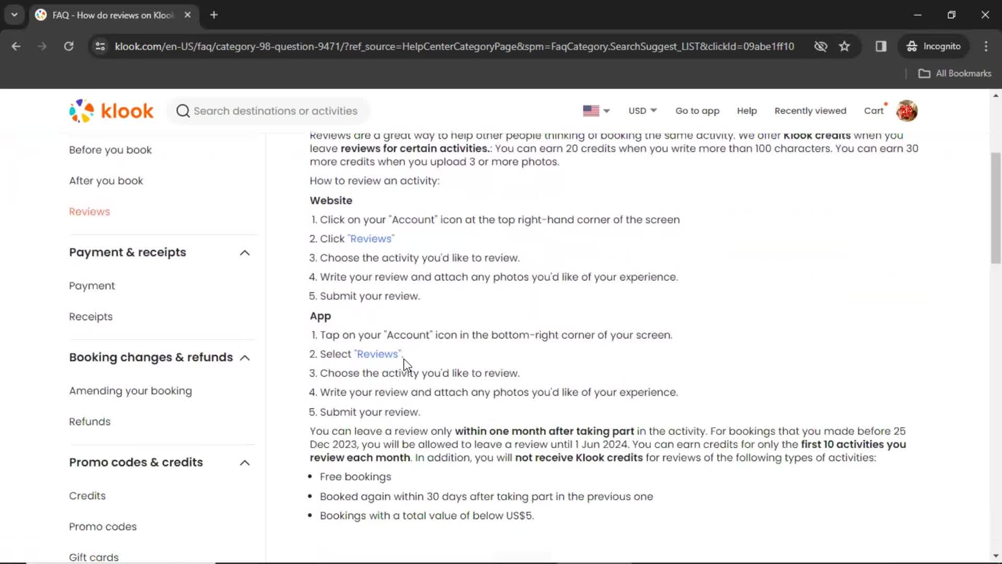This screenshot has width=1002, height=564.
Task: Click the Go to app button icon
Action: [x=697, y=111]
